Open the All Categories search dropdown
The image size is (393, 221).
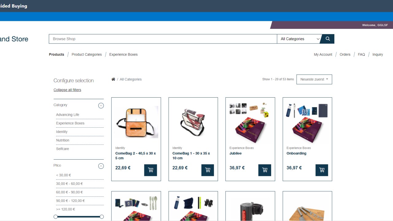click(299, 39)
